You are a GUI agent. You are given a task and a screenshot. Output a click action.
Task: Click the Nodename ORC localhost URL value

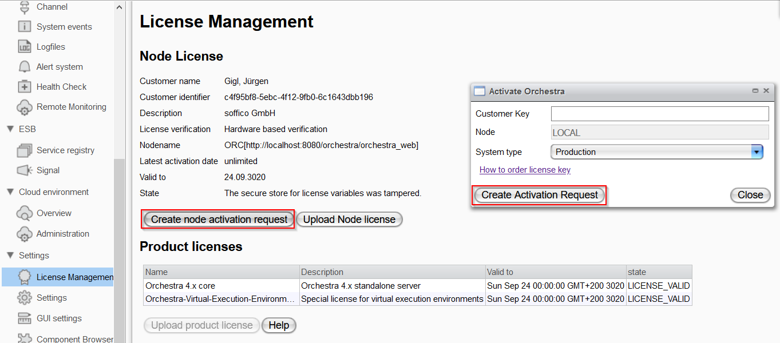coord(321,145)
